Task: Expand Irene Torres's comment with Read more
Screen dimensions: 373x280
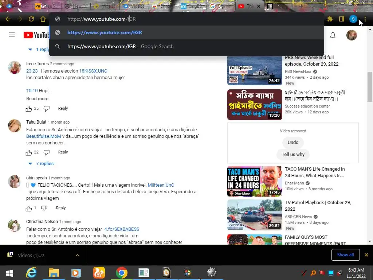Action: 38,98
